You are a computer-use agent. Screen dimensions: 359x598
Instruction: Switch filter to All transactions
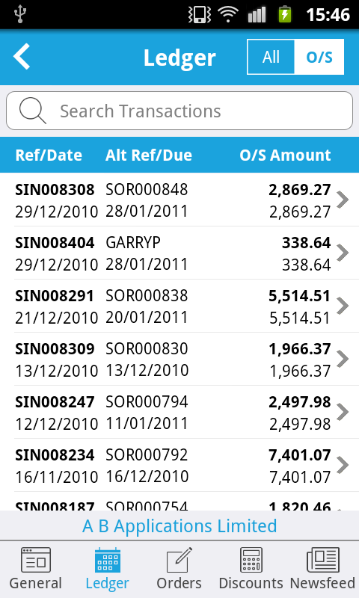tap(271, 57)
